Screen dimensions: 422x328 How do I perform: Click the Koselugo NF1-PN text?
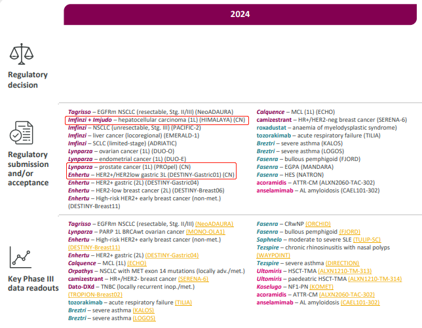[282, 287]
